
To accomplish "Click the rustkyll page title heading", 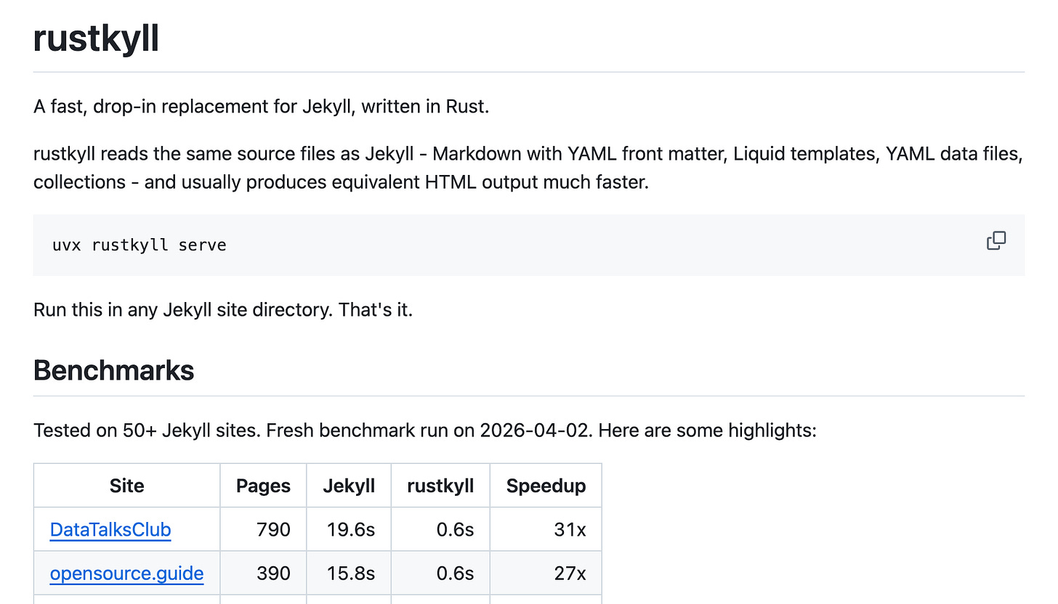I will point(96,38).
